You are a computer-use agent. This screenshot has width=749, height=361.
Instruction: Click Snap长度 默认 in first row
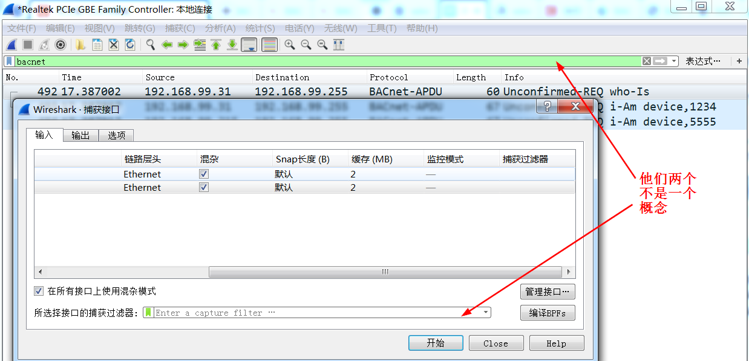[284, 174]
